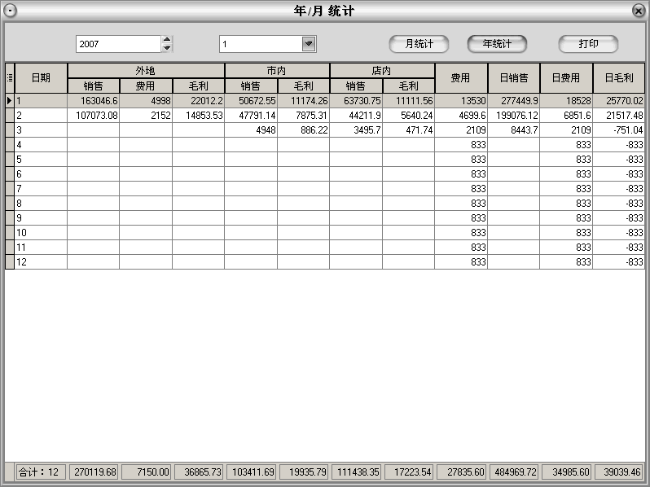Click the 日销售 column header
Viewport: 650px width, 487px height.
click(514, 78)
